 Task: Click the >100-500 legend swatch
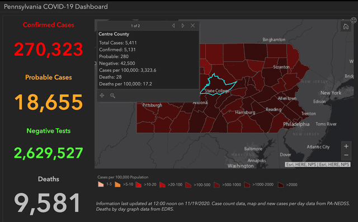click(188, 185)
